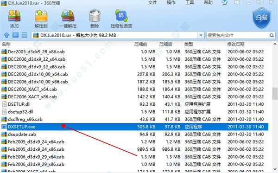This screenshot has height=173, width=278.
Task: Expand the address bar path dropdown
Action: coord(201,35)
